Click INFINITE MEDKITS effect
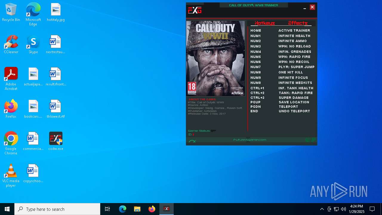382x215 pixels. click(295, 83)
